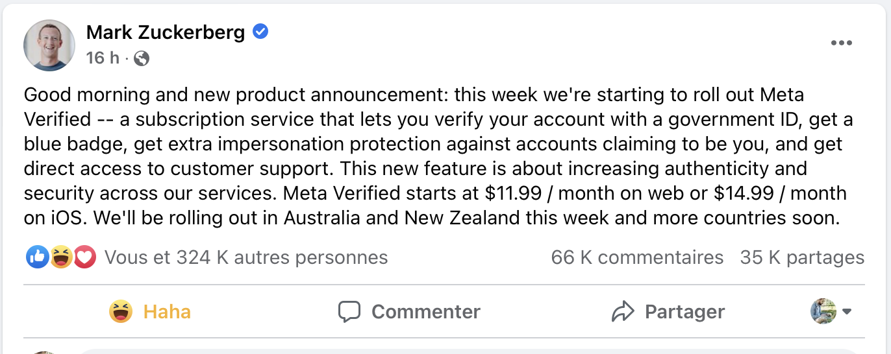Toggle the Haha reaction button

[x=150, y=312]
